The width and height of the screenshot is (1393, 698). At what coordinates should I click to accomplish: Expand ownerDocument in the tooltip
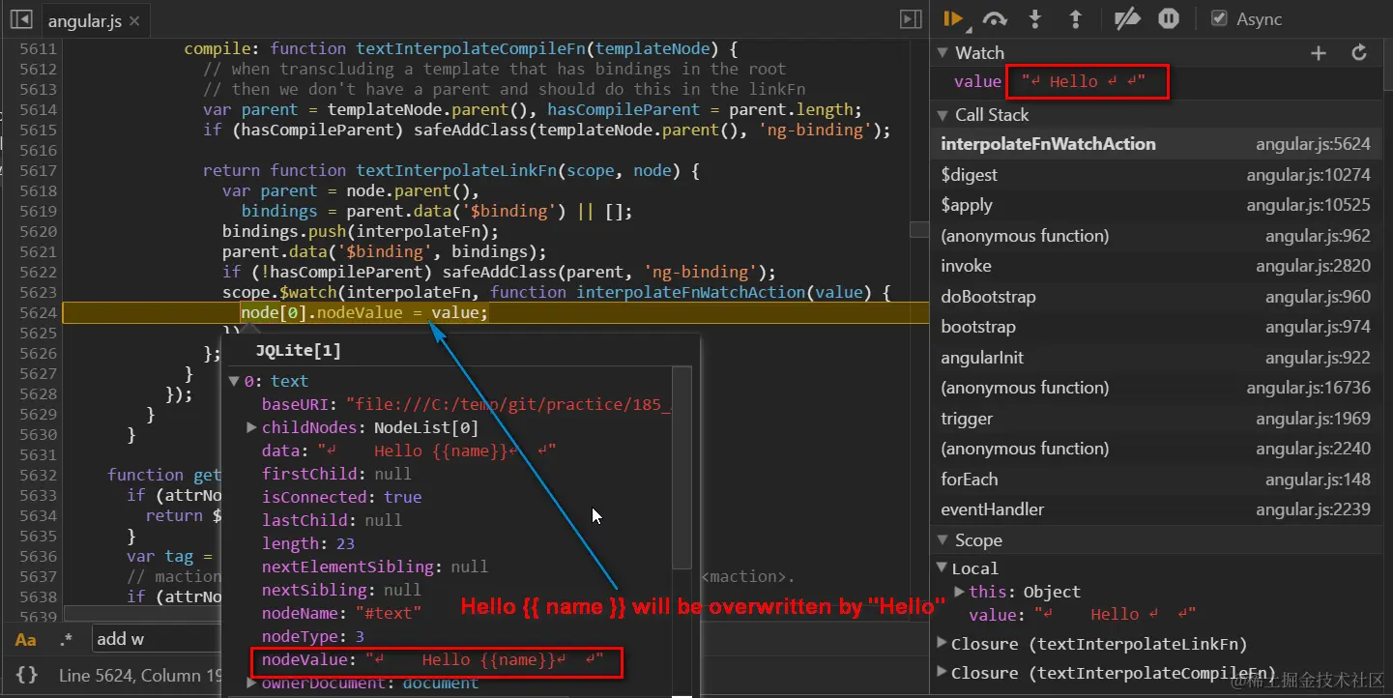[251, 683]
